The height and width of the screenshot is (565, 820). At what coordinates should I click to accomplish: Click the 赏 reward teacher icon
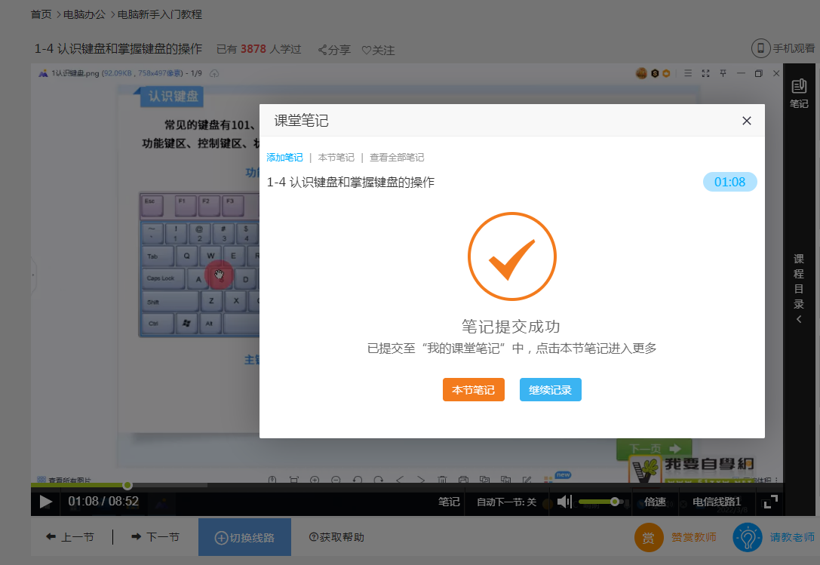pyautogui.click(x=648, y=537)
